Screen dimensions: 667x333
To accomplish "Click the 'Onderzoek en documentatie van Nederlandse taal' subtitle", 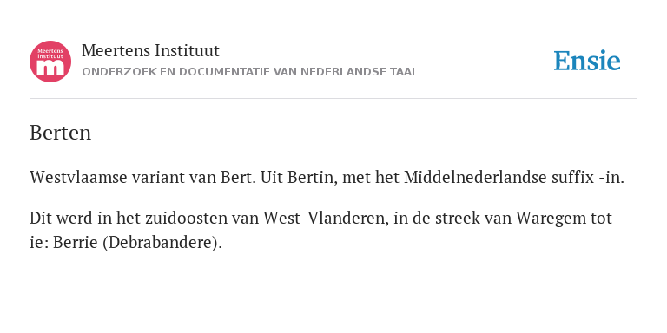I will coord(250,72).
